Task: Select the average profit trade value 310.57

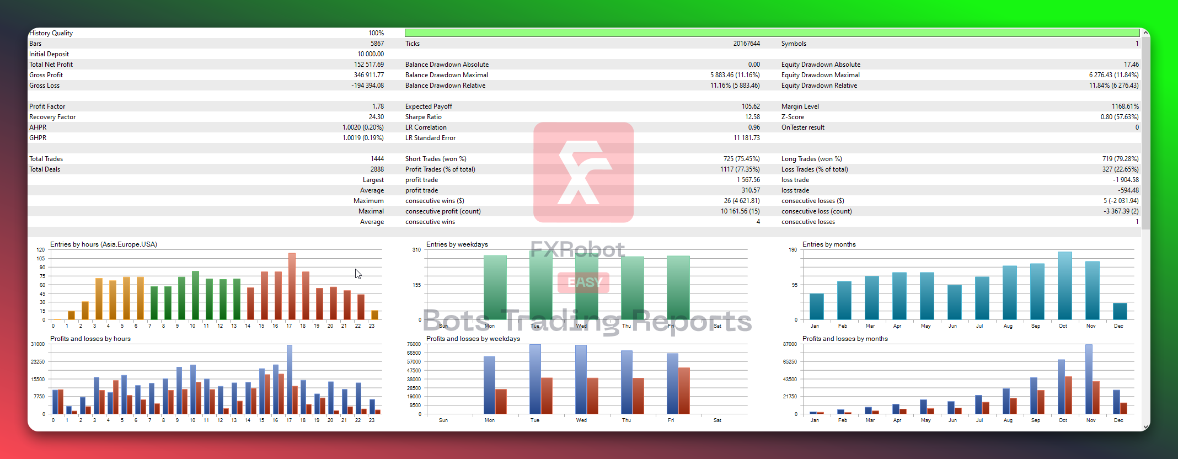Action: tap(751, 190)
